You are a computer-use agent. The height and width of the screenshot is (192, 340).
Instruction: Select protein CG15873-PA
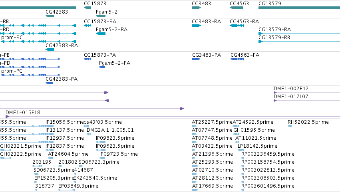point(100,55)
